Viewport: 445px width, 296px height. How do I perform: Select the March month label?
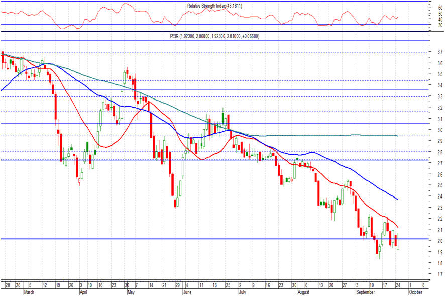point(29,292)
